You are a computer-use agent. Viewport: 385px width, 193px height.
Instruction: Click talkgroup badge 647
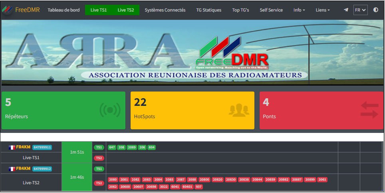coord(112,147)
